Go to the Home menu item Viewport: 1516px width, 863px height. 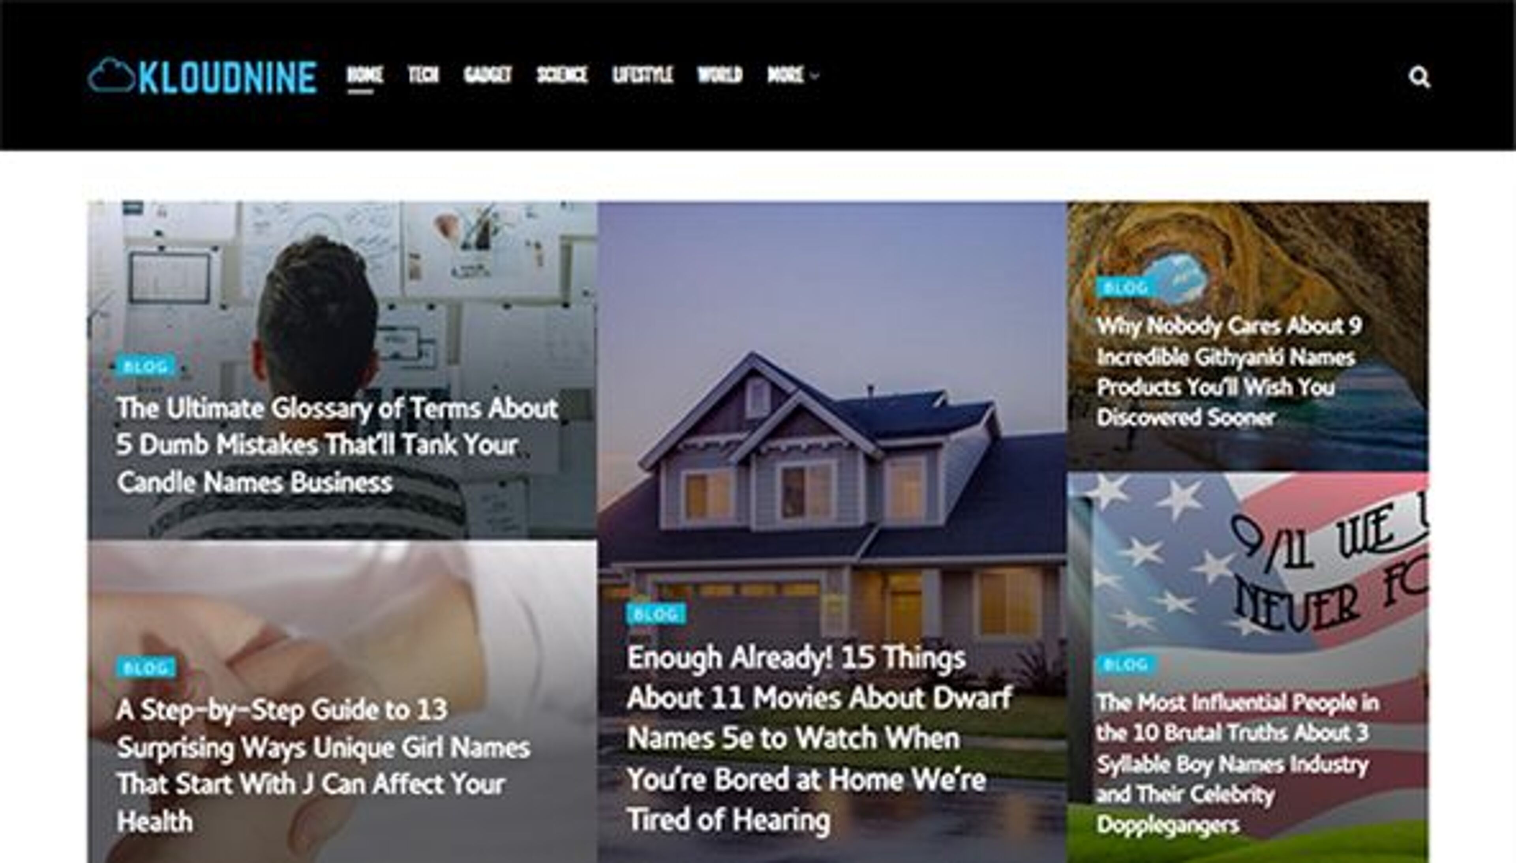364,75
